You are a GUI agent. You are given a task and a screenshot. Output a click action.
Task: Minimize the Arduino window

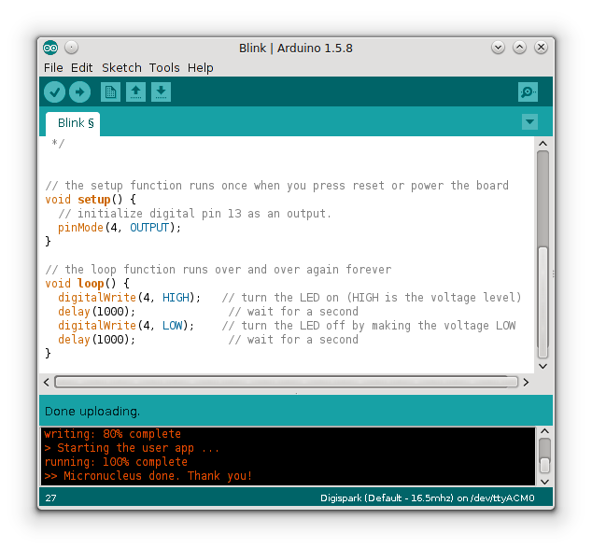point(498,48)
